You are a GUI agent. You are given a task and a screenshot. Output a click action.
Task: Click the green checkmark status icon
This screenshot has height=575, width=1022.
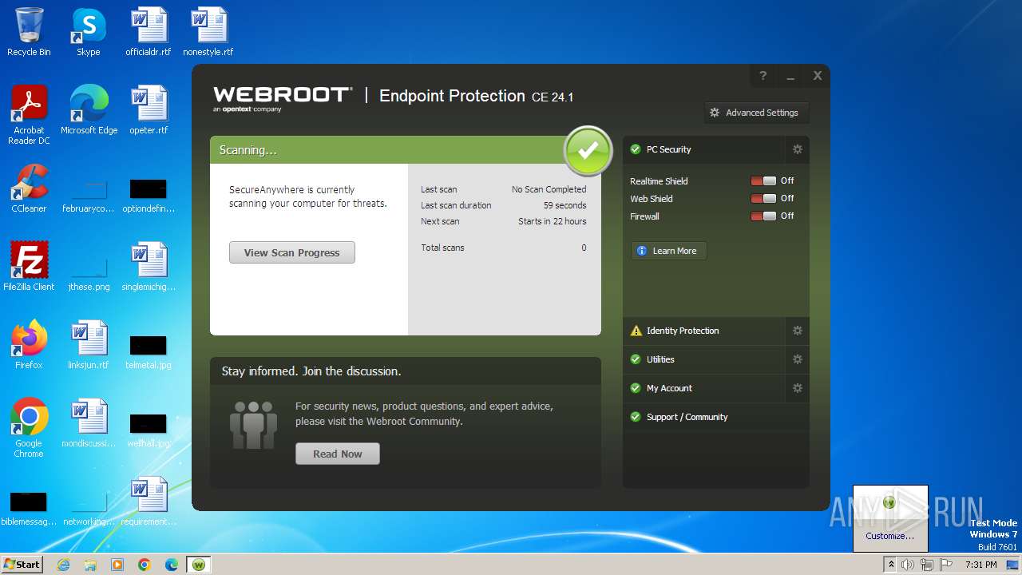pos(588,150)
